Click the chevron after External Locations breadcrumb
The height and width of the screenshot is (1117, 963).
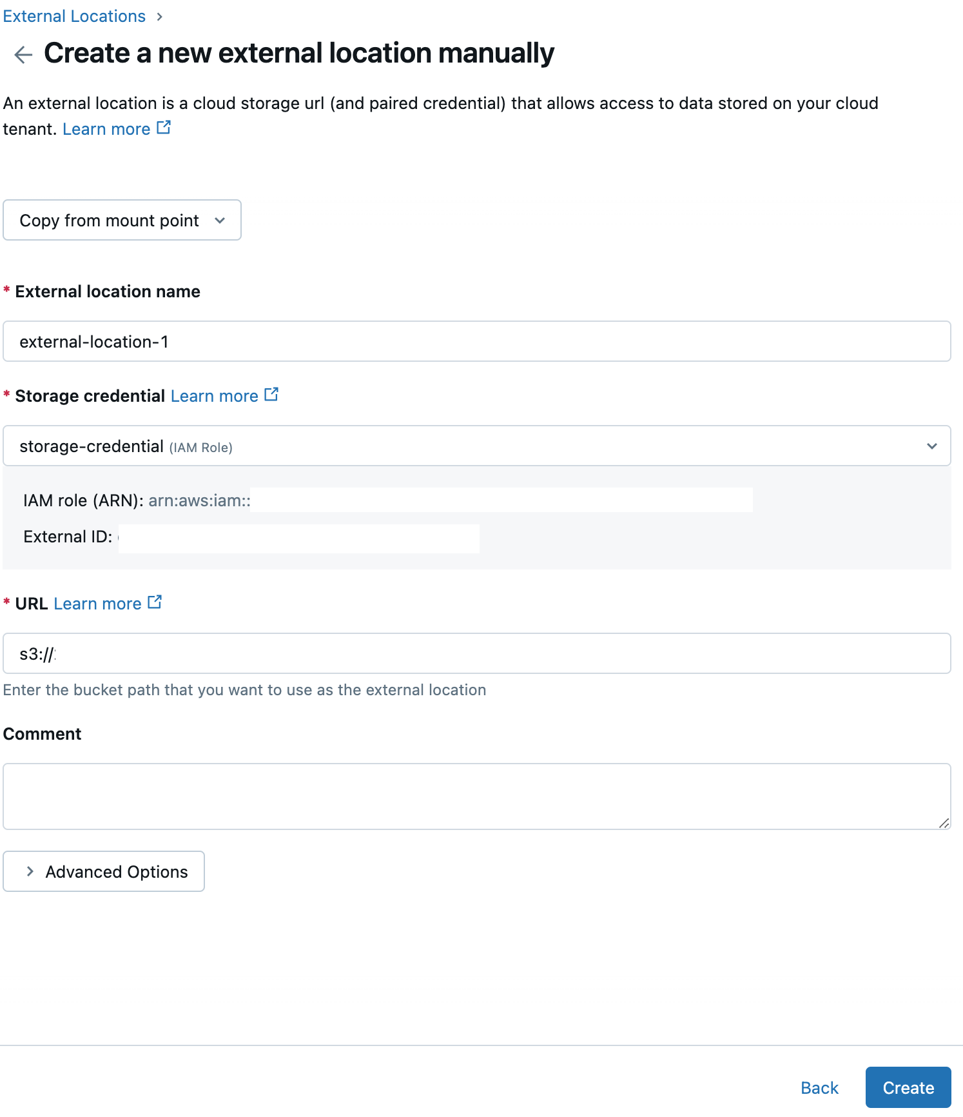tap(160, 16)
